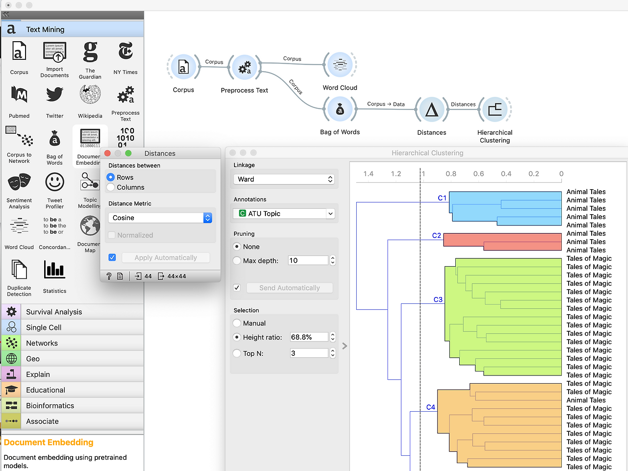This screenshot has height=471, width=628.
Task: Select the Max depth pruning option
Action: tap(237, 261)
